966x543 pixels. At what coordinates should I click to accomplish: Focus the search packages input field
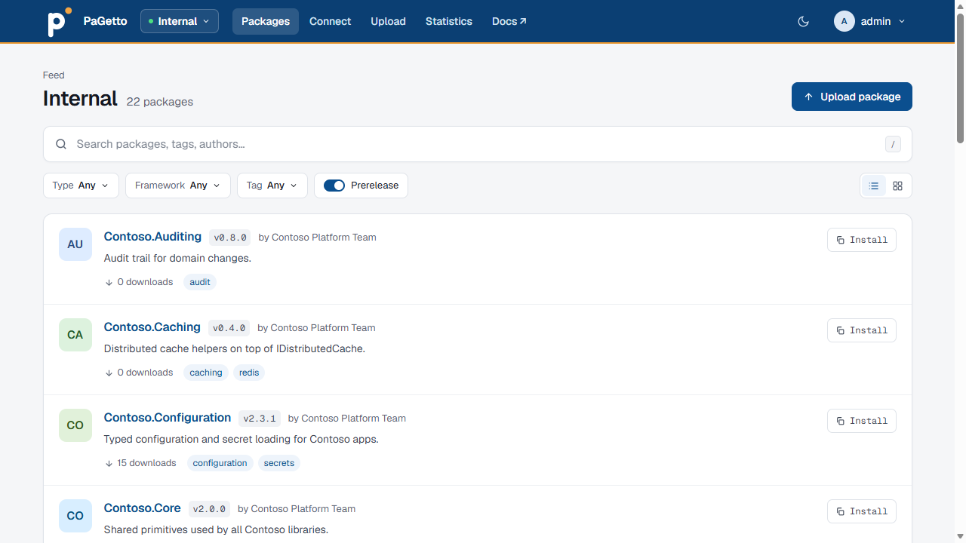(x=478, y=144)
